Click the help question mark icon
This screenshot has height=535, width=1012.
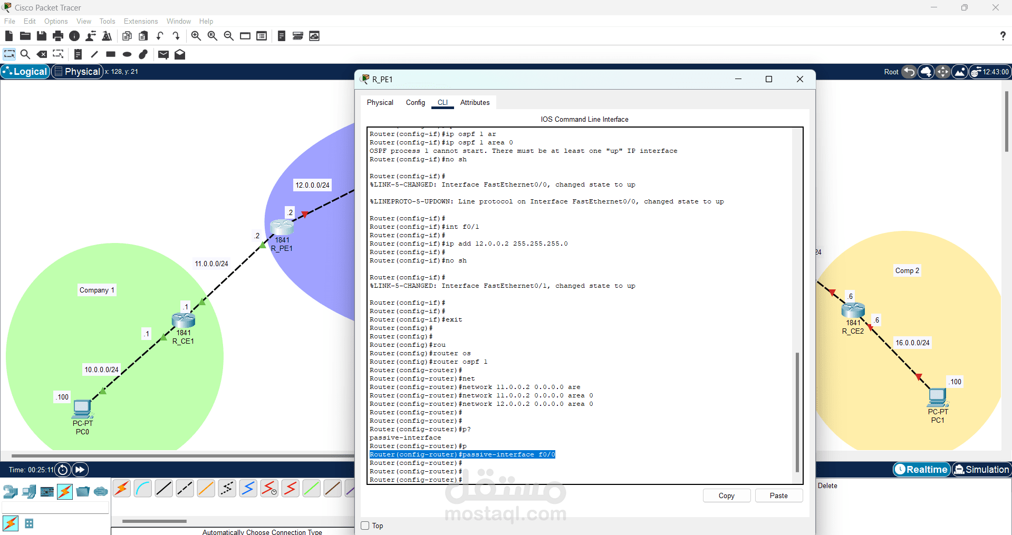(1003, 36)
